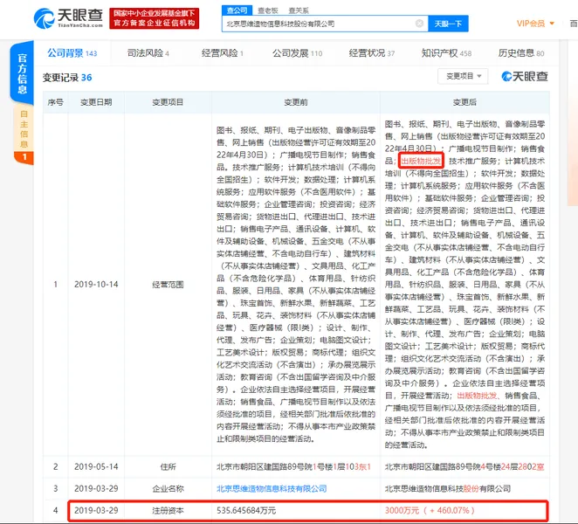Click the 经营范围 change item cell
Image resolution: width=578 pixels, height=524 pixels.
coord(169,285)
